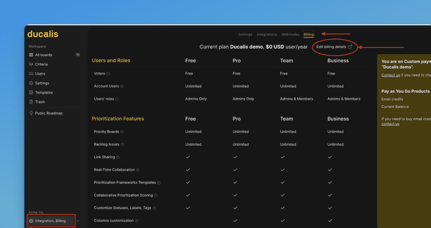Click the Settings gear icon in sidebar
Image resolution: width=431 pixels, height=228 pixels.
31,83
